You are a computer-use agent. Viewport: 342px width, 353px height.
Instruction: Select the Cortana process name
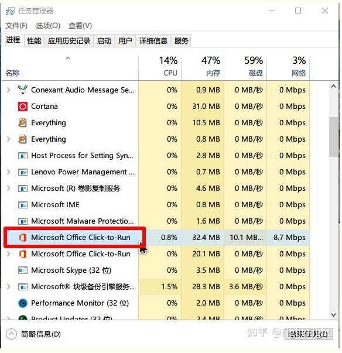45,107
